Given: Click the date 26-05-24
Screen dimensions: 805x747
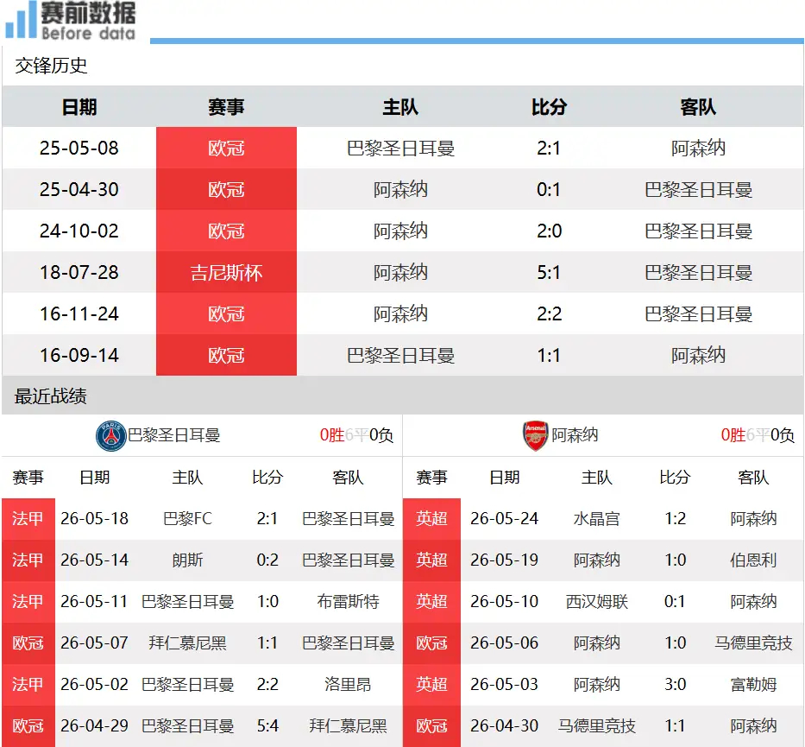Looking at the screenshot, I should [504, 518].
